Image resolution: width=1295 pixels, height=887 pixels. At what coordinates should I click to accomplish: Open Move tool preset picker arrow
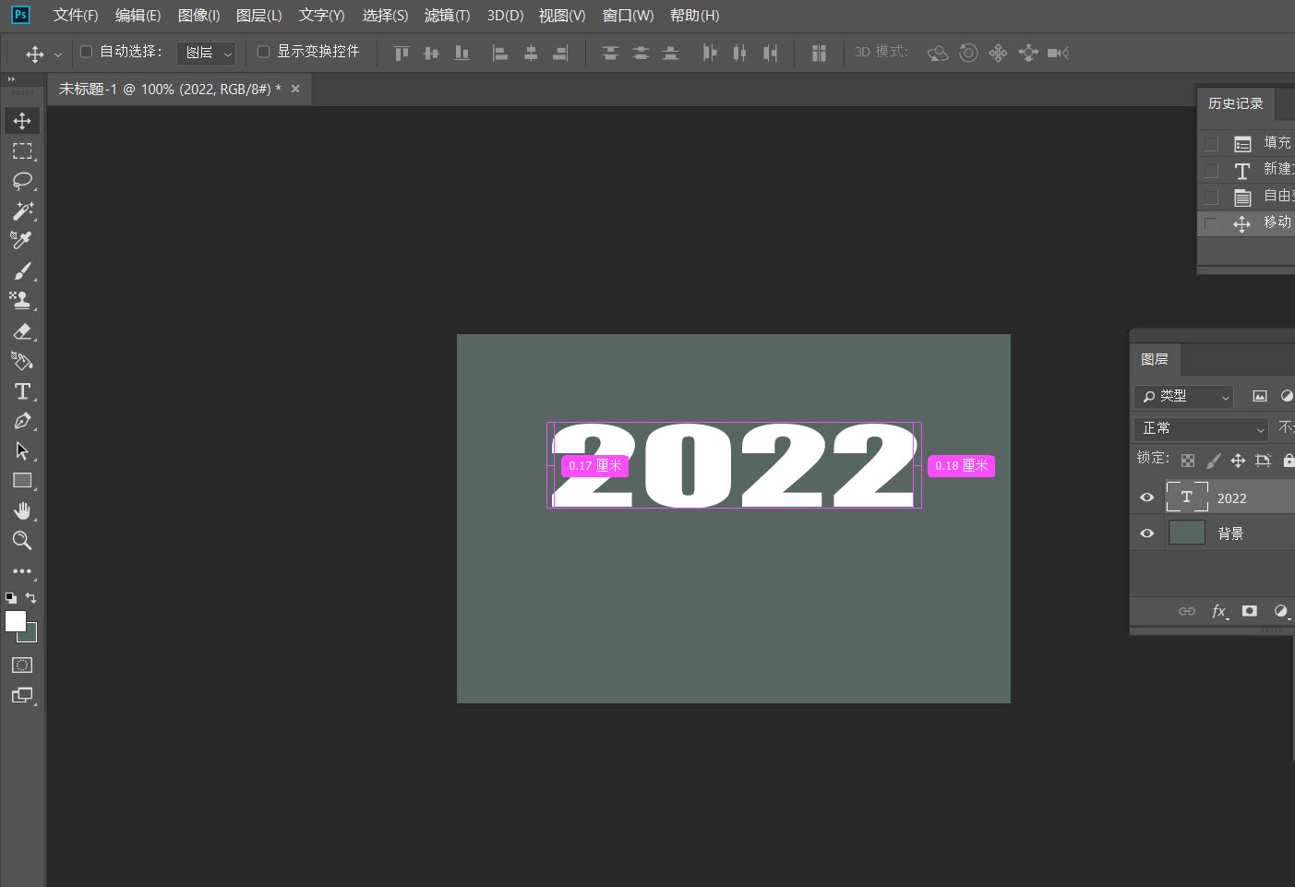click(58, 54)
